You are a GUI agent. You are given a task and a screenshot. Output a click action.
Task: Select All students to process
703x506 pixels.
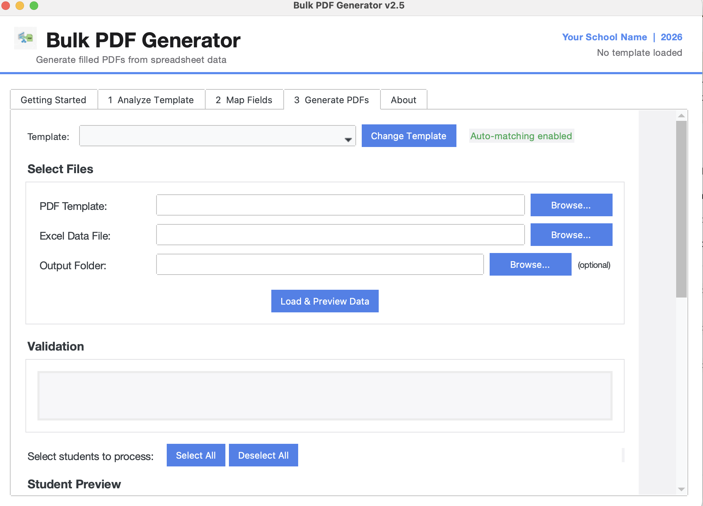tap(196, 455)
